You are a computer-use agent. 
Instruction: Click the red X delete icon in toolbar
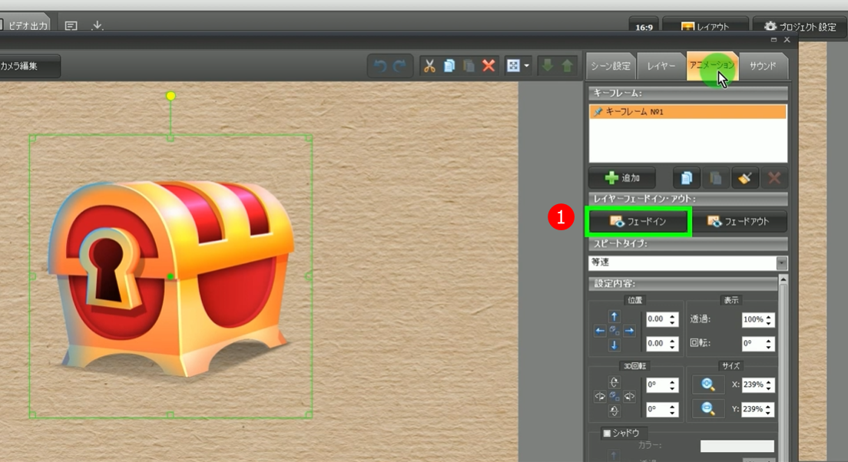click(x=489, y=66)
